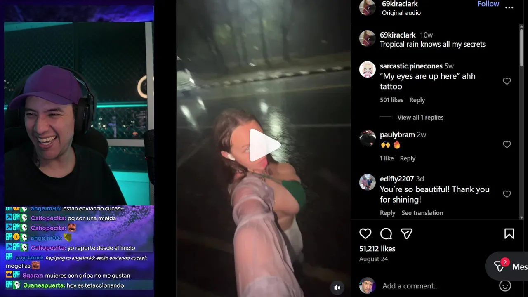
Task: Open the comment bubble icon
Action: tap(386, 234)
